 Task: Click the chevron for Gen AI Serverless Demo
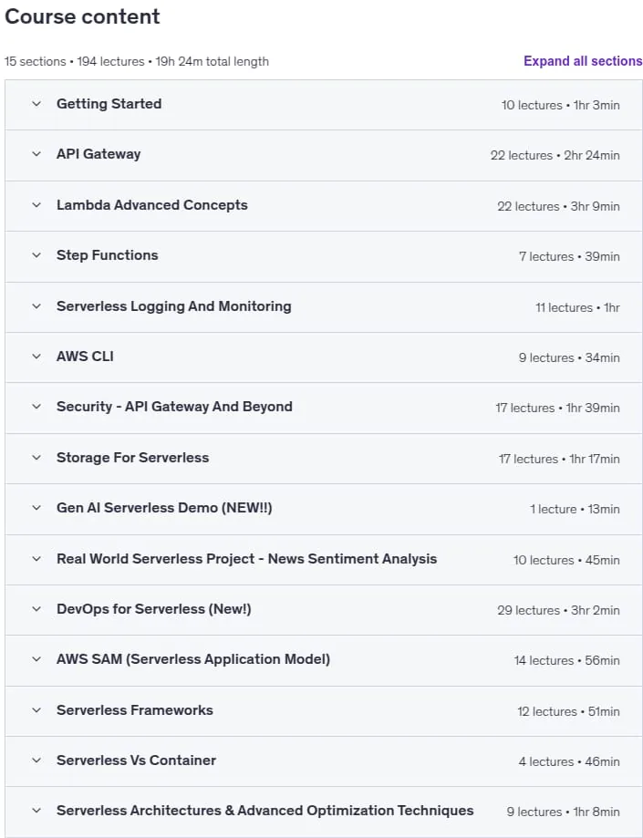point(36,507)
